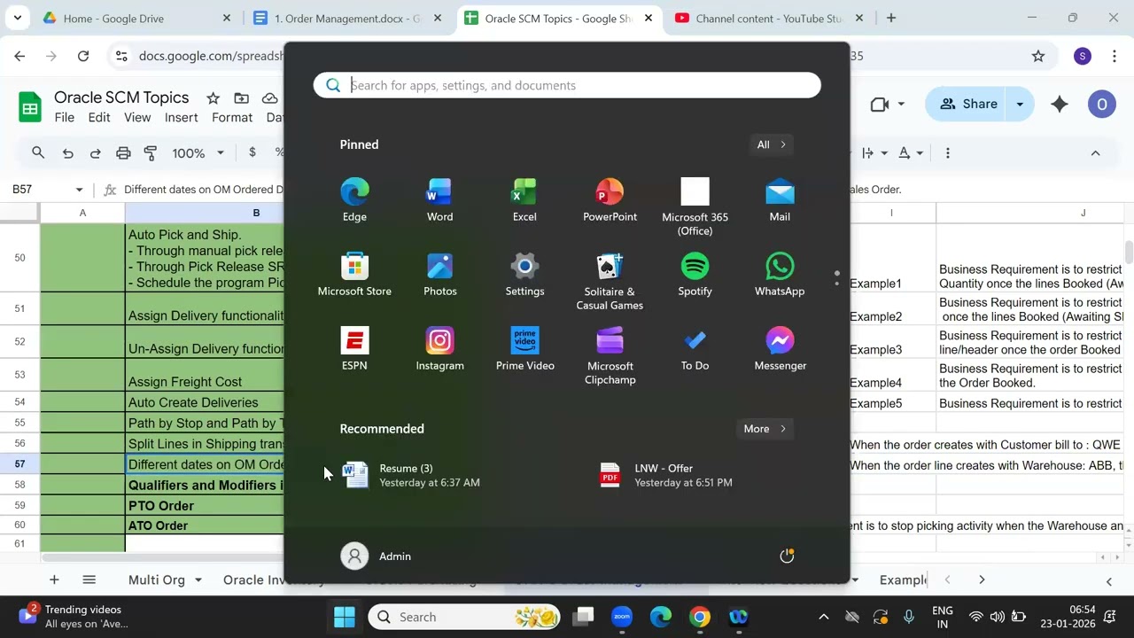This screenshot has width=1134, height=638.
Task: Click the Share button in Sheets
Action: [x=967, y=104]
